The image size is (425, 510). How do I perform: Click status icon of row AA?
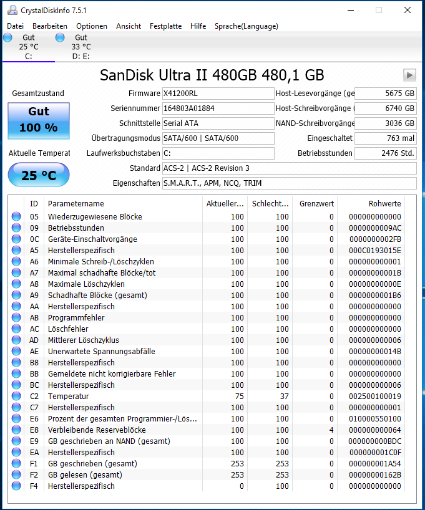coord(16,306)
